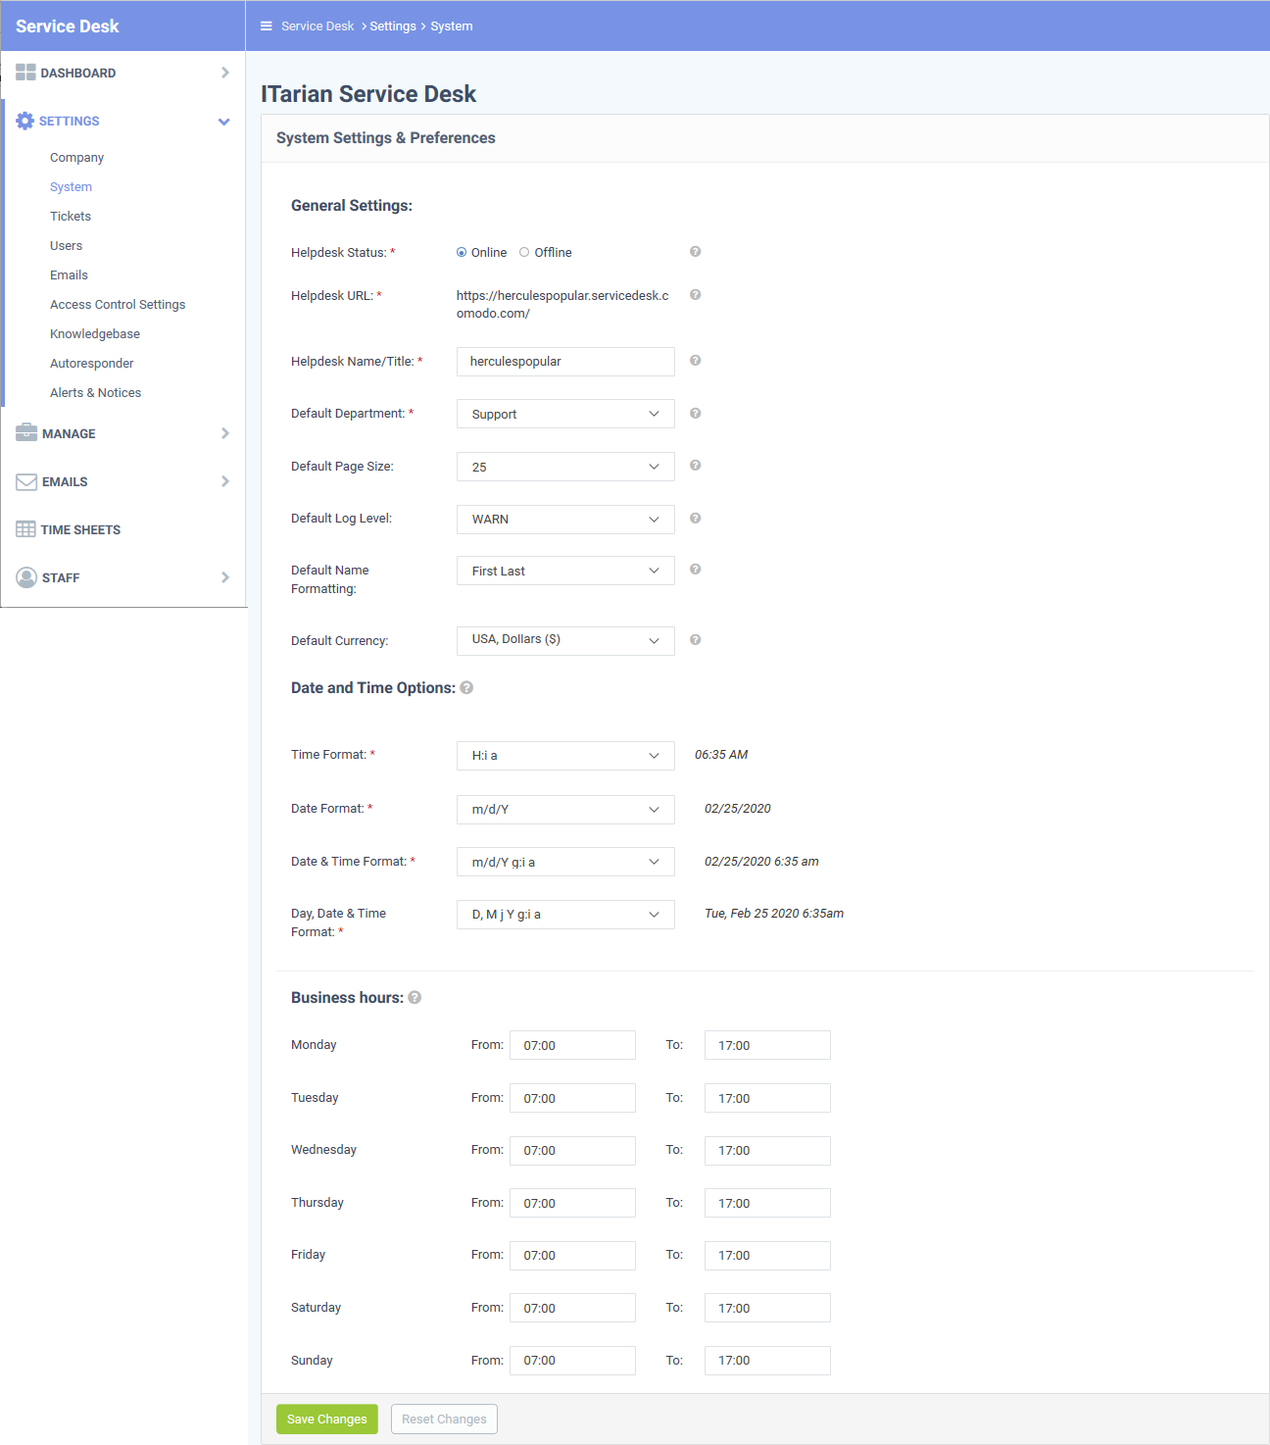This screenshot has width=1270, height=1445.
Task: Select the Offline helpdesk status
Action: [524, 253]
